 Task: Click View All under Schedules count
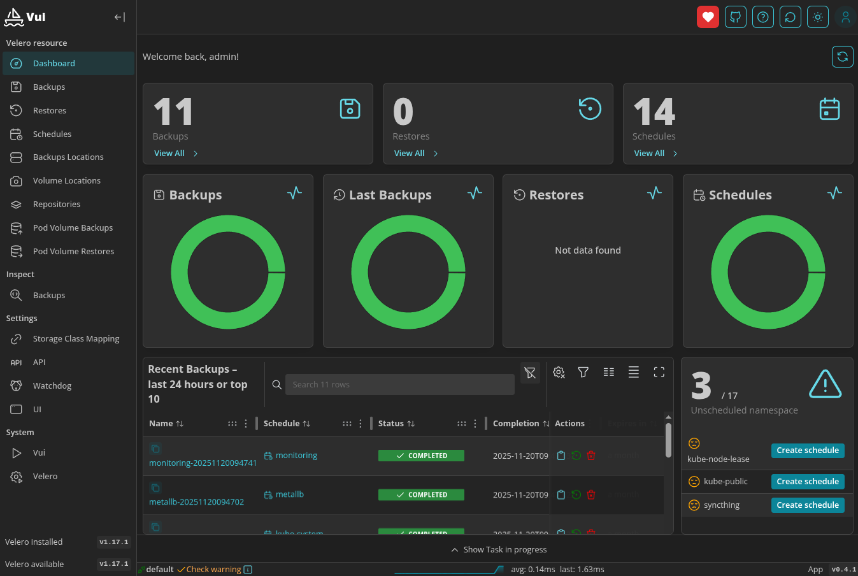pos(649,154)
